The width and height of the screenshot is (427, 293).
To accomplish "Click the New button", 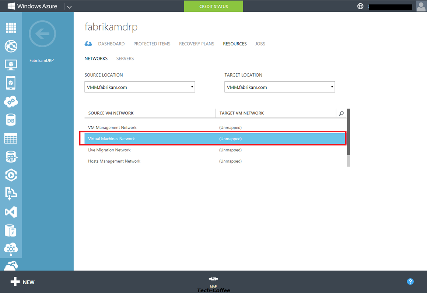I will click(22, 282).
